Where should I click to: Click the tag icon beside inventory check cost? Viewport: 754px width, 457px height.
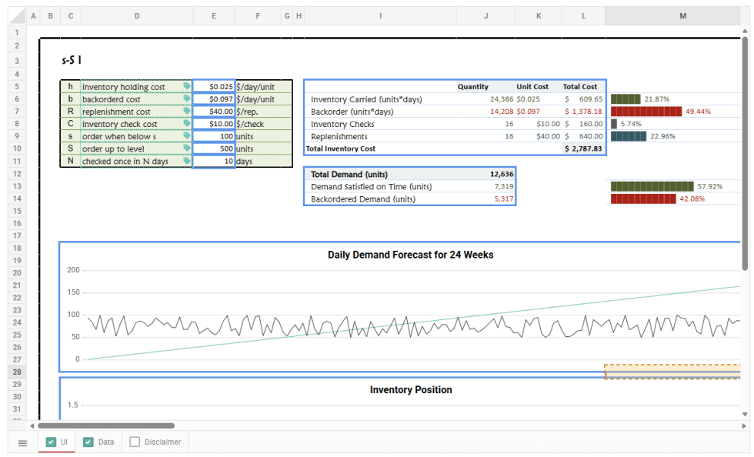point(186,124)
